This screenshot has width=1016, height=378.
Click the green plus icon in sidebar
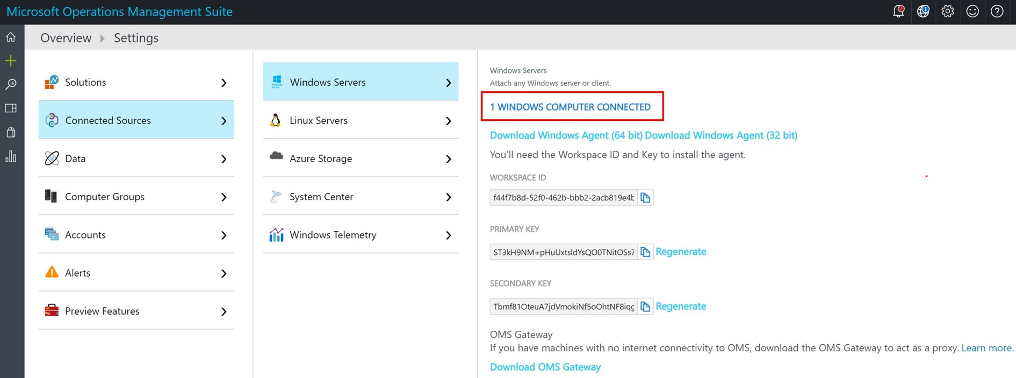pos(11,61)
